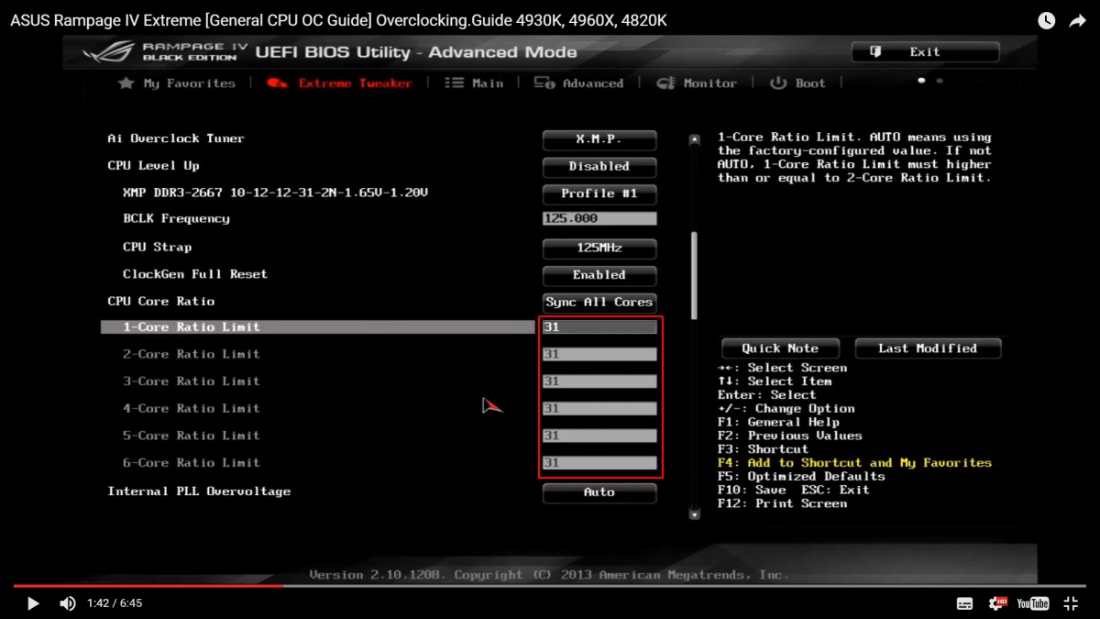Click the "F12: Print Screen" help line
1100x619 pixels.
782,503
